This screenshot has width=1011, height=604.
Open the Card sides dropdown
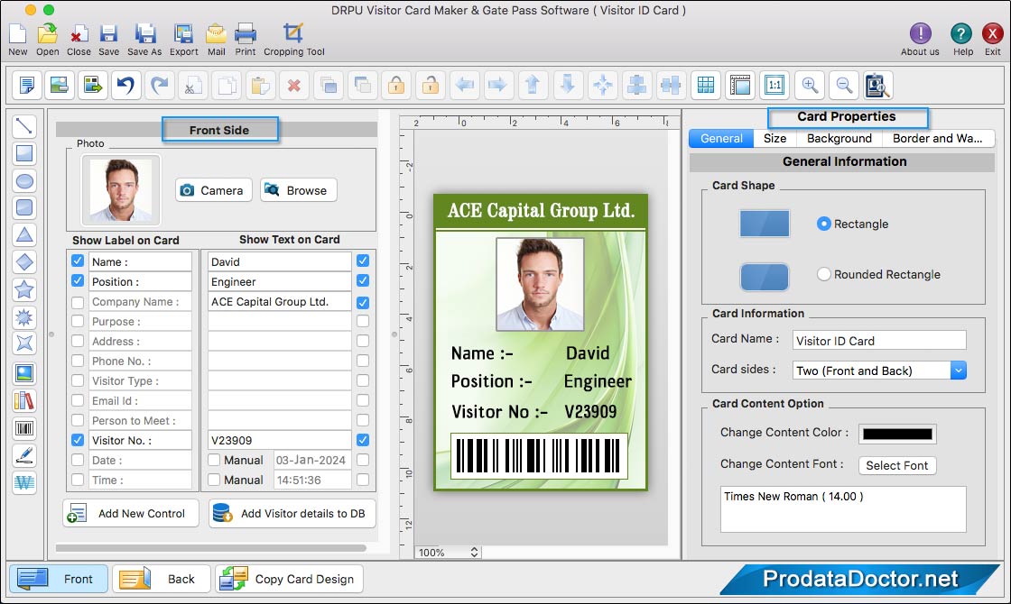click(879, 371)
